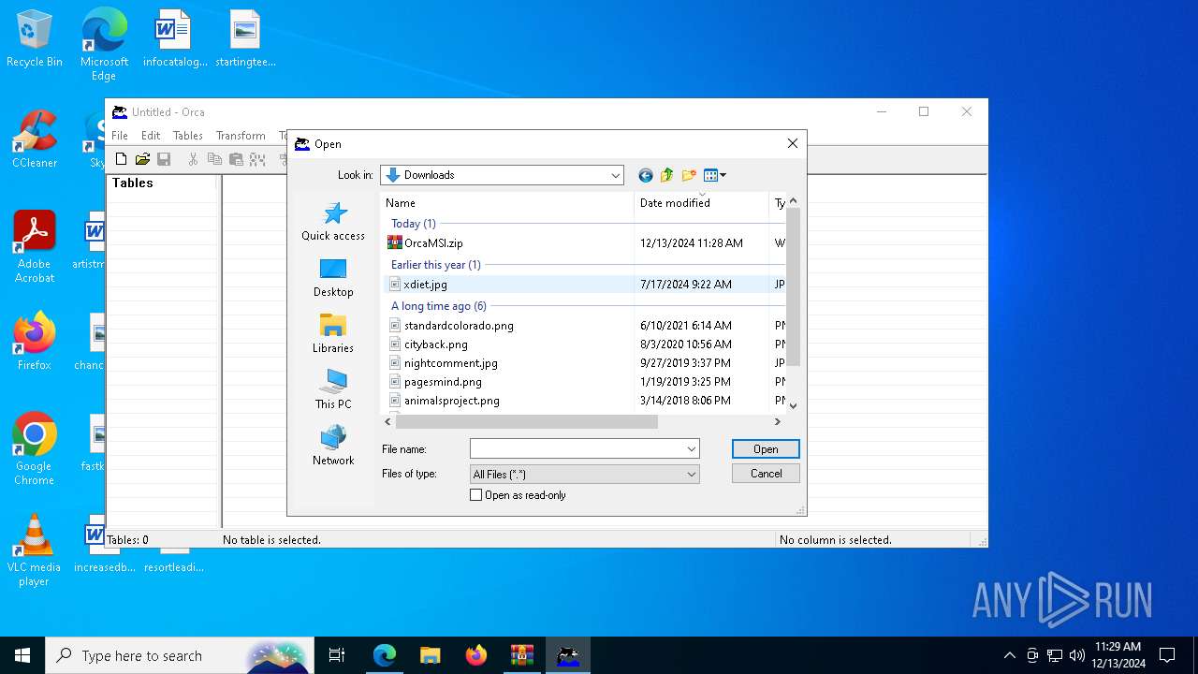Click the file list vertical scrollbar down arrow

pos(793,405)
